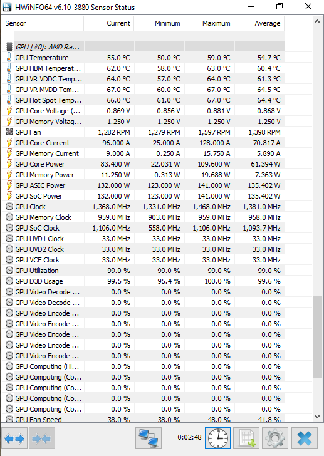Click icon beside GPU D3D Usage

tap(9, 281)
